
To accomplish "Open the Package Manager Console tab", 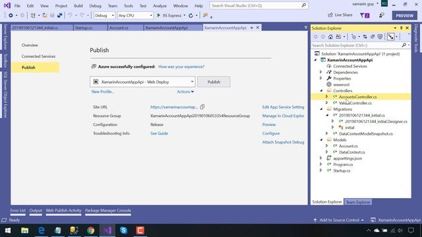I will 108,211.
